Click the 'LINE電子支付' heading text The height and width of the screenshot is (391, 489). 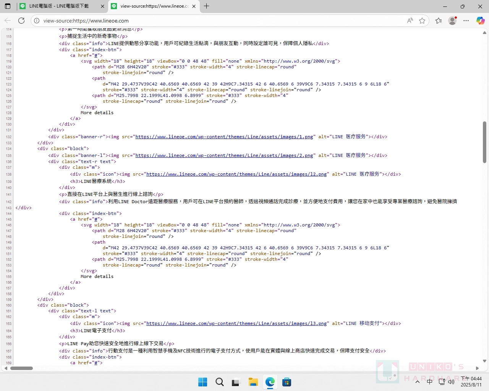pos(96,331)
